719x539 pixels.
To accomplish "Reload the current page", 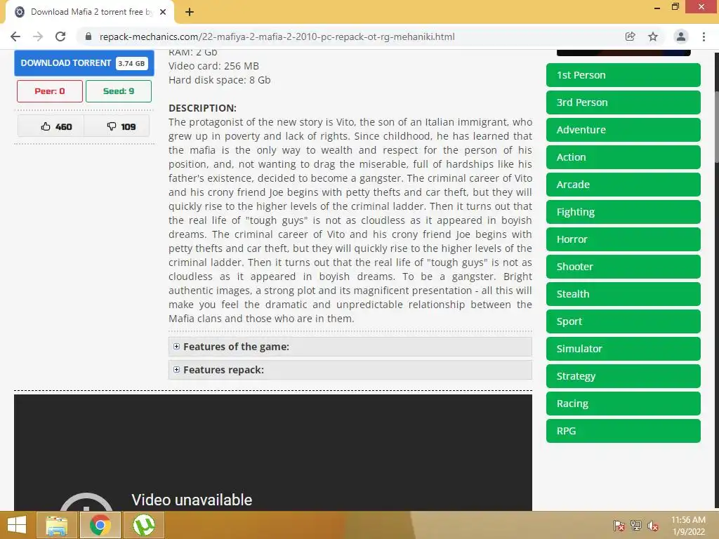I will click(60, 36).
